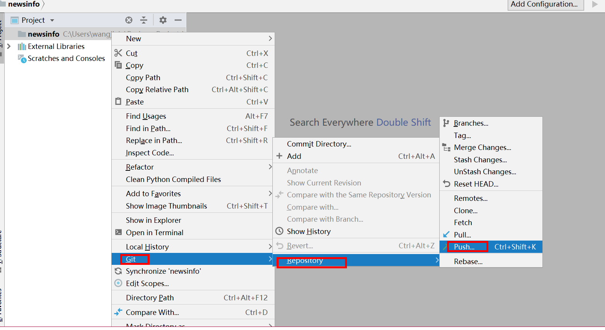Expand the Repository submenu arrow
Image resolution: width=605 pixels, height=330 pixels.
point(437,260)
